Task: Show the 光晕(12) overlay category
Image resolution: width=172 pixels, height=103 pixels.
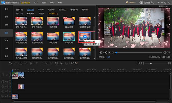Action: (x=51, y=10)
